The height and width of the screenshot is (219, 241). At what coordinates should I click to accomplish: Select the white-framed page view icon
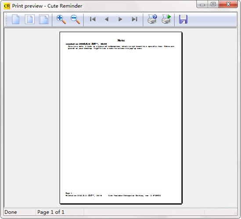30,19
